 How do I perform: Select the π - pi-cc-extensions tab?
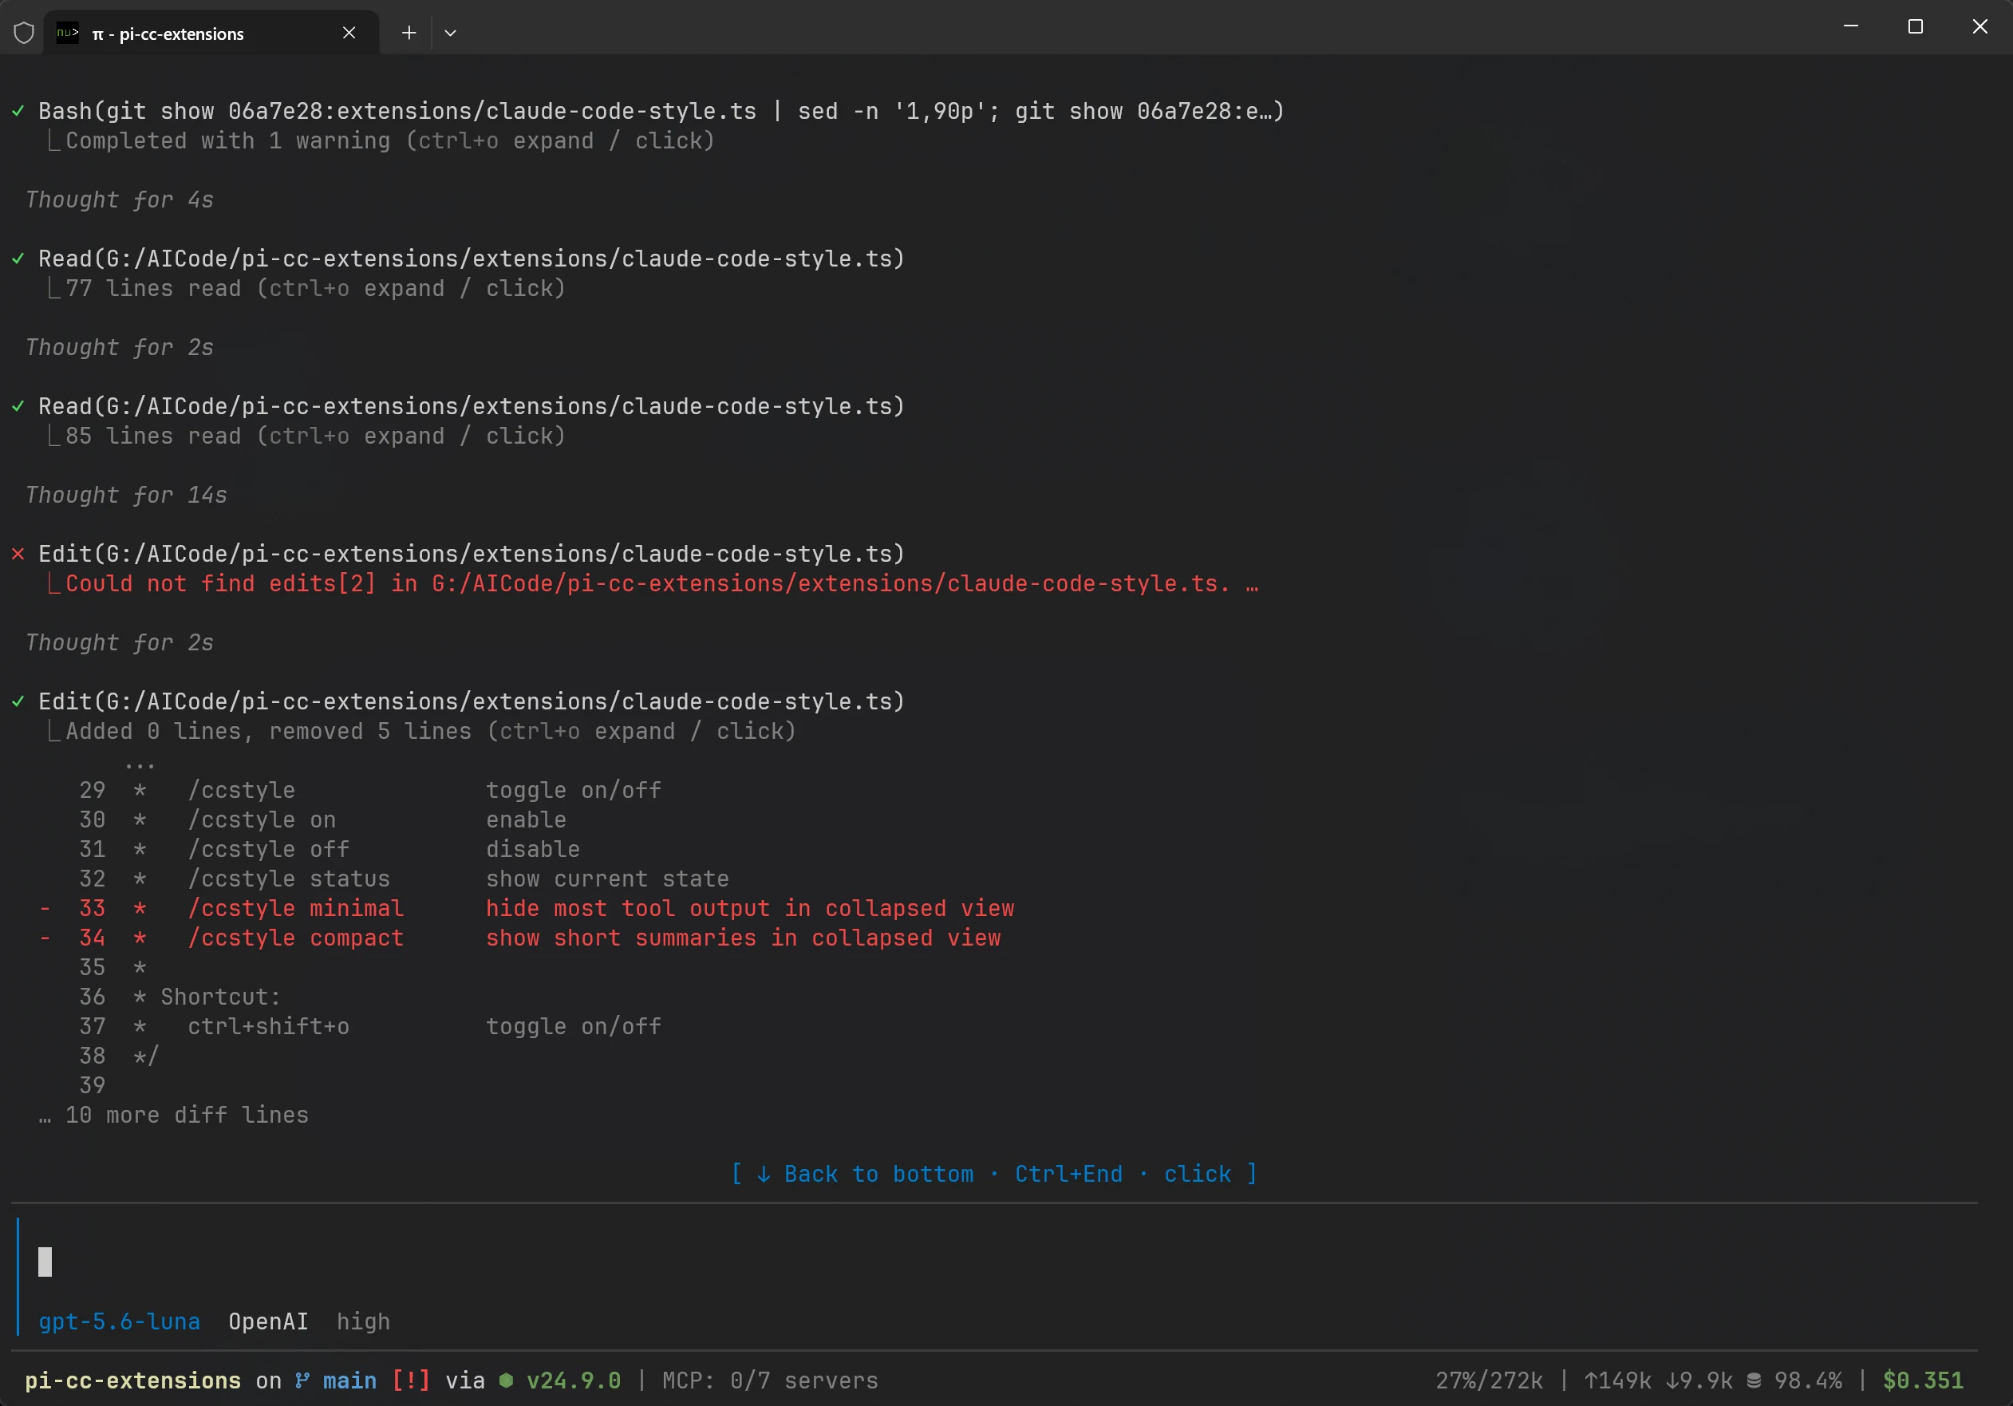pyautogui.click(x=211, y=34)
